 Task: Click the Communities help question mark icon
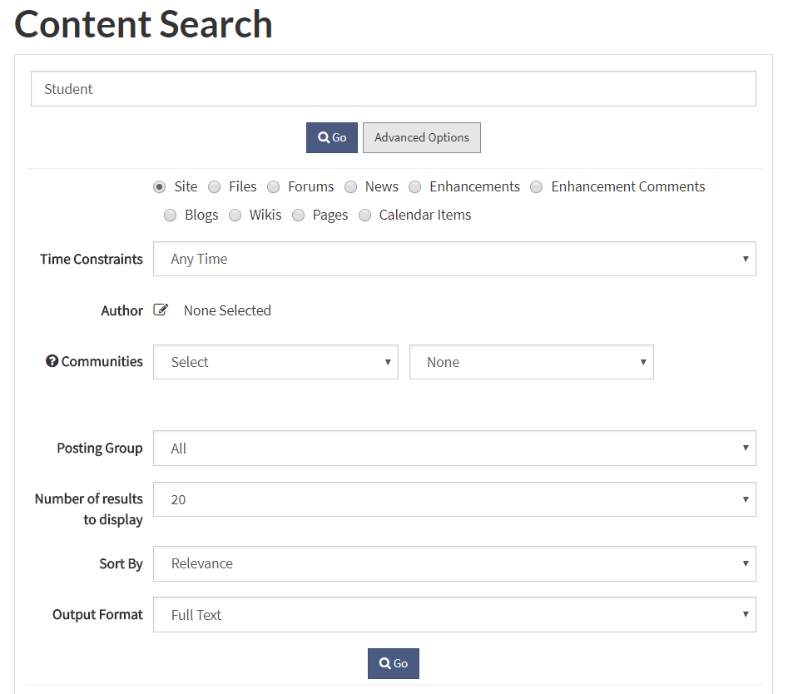(52, 361)
